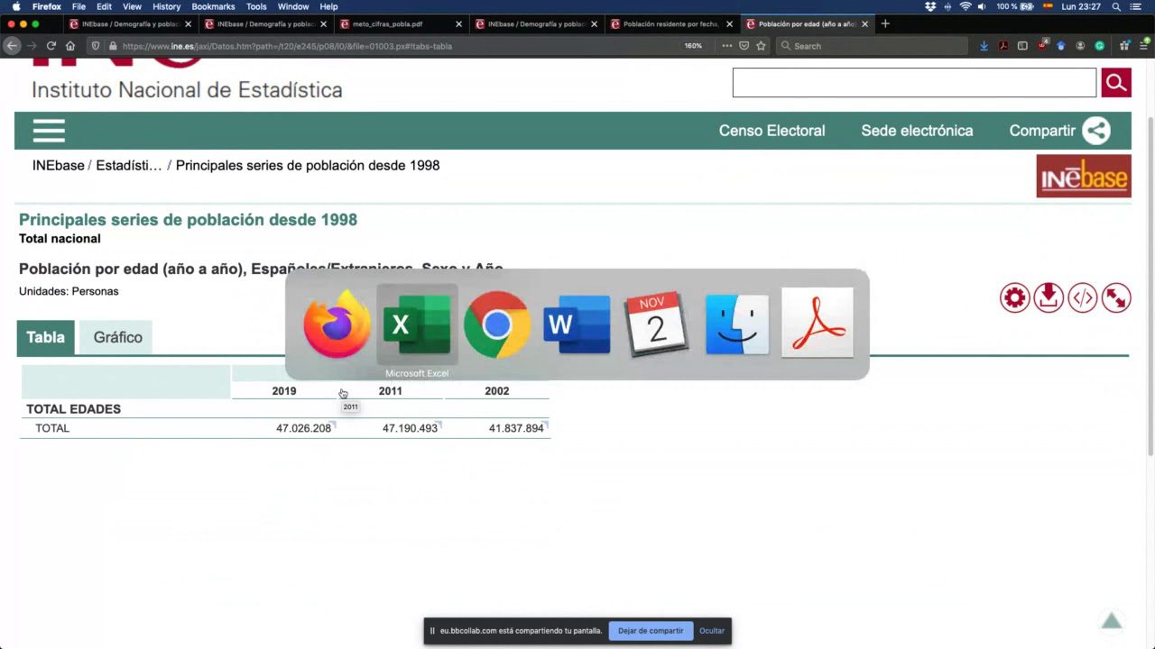Save page to Pocket

tap(744, 46)
